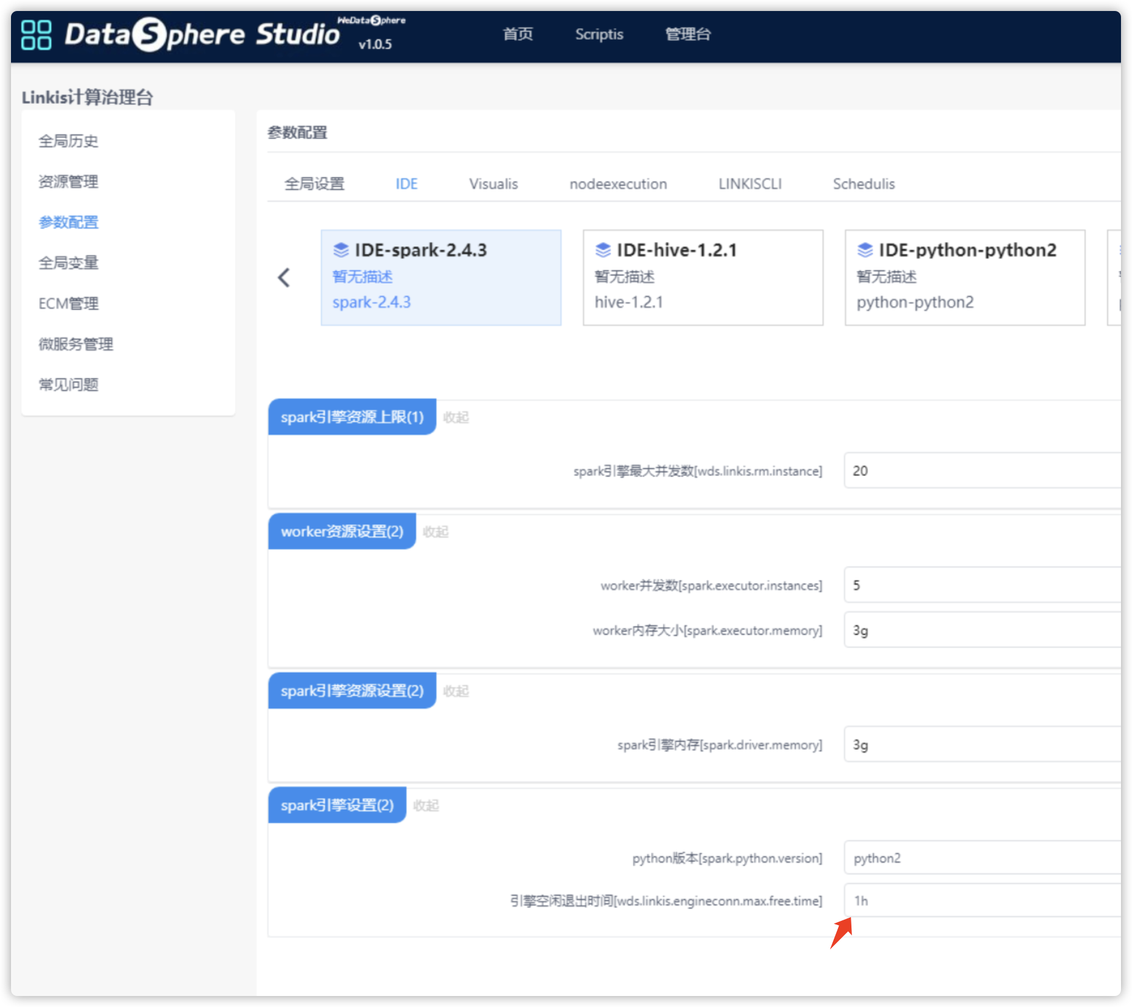Click the IDE-hive-1.2.1 stack icon
Image resolution: width=1132 pixels, height=1007 pixels.
click(x=603, y=250)
